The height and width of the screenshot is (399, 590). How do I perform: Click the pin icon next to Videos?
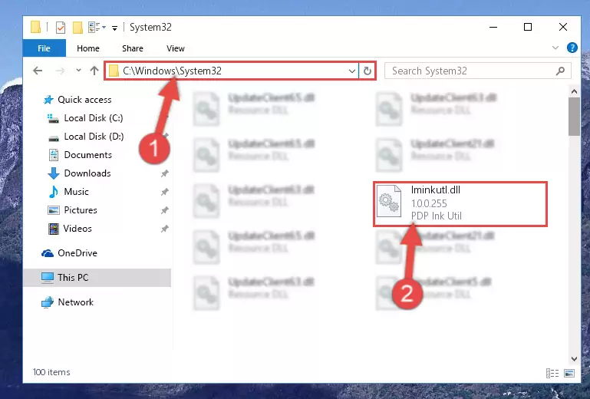tap(164, 229)
